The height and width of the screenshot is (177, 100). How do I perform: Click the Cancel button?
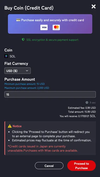(x=49, y=166)
